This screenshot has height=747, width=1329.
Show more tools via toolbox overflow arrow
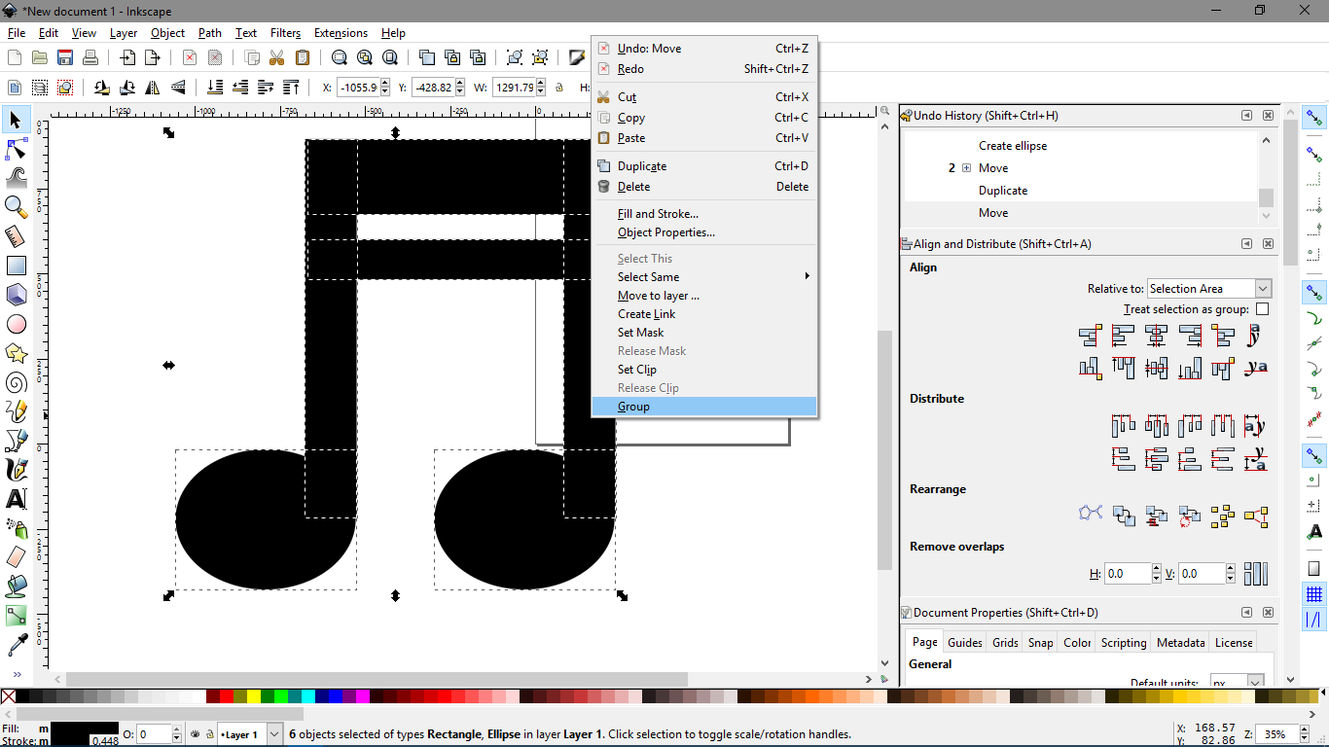[17, 674]
